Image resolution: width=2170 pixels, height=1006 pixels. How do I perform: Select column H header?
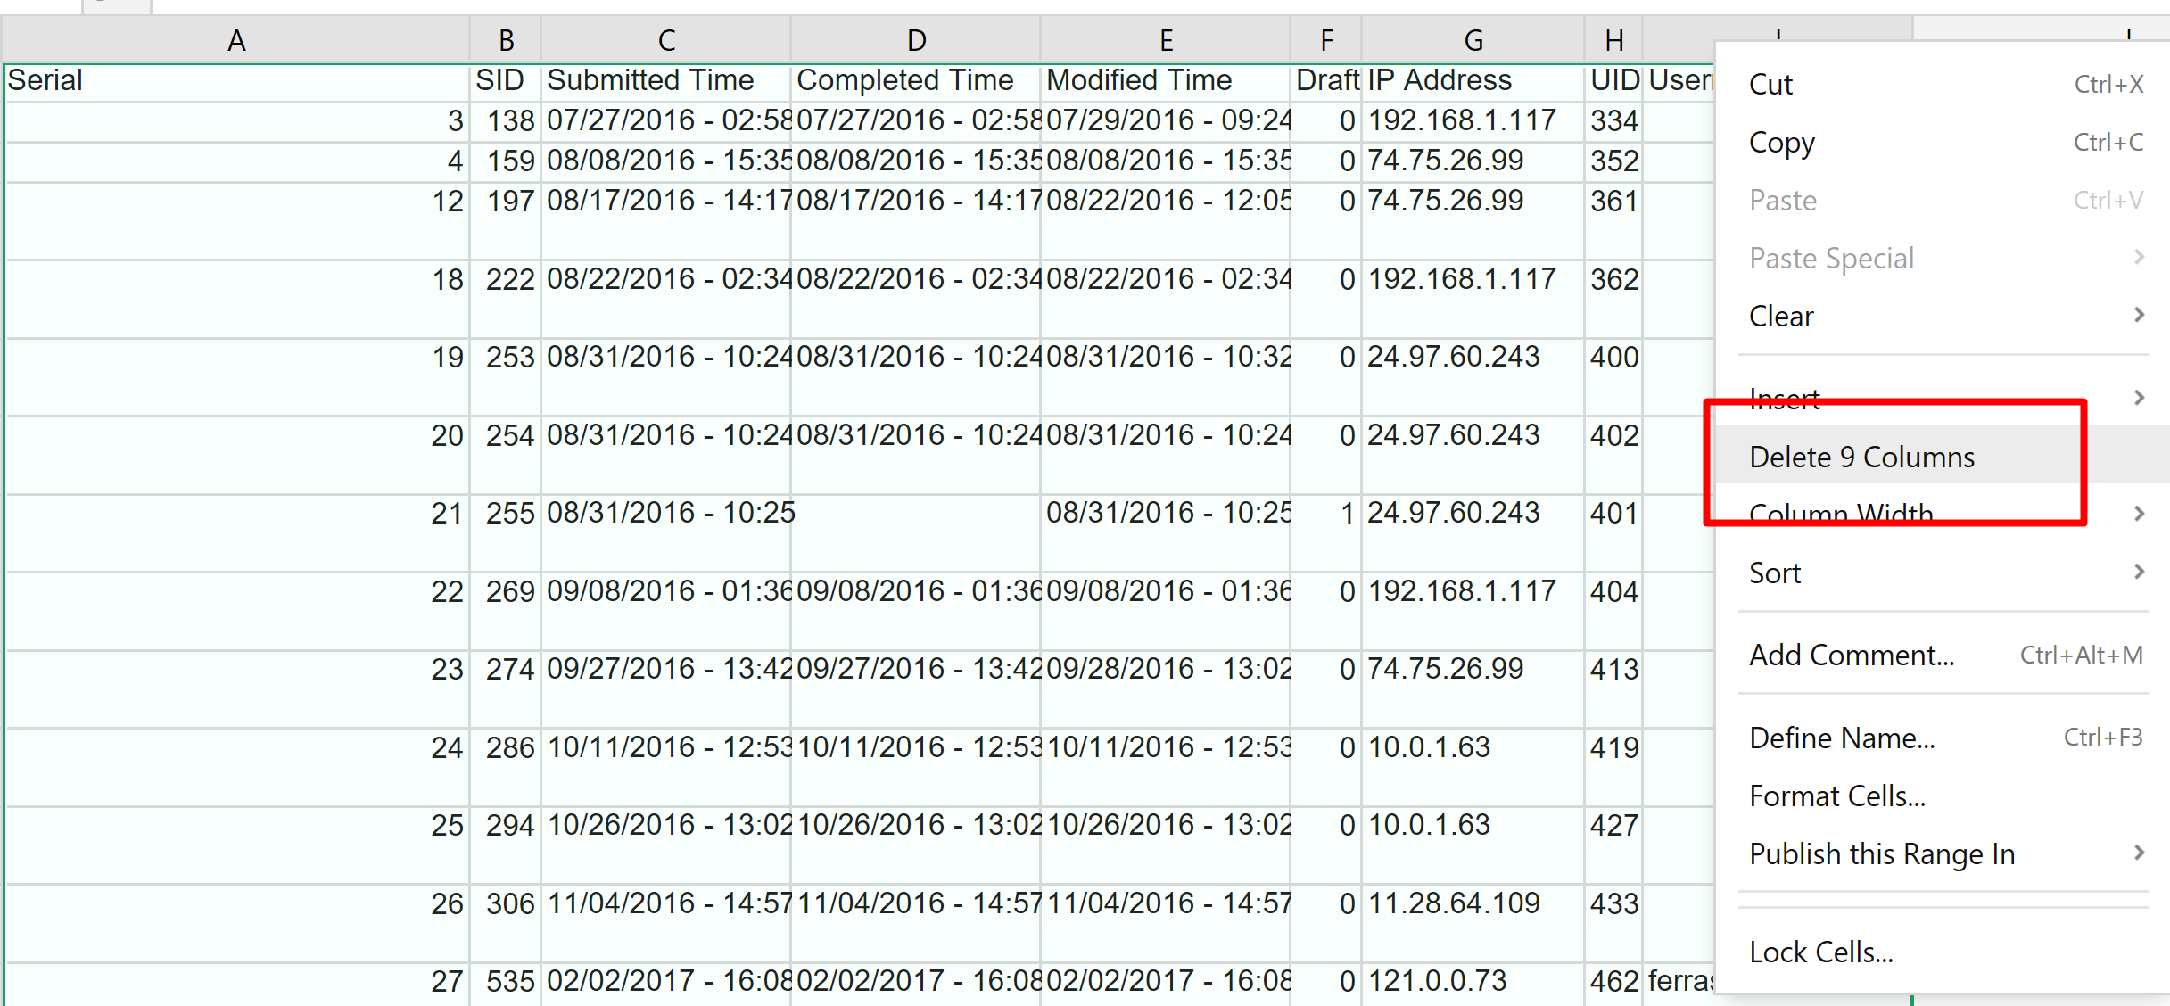click(1613, 41)
